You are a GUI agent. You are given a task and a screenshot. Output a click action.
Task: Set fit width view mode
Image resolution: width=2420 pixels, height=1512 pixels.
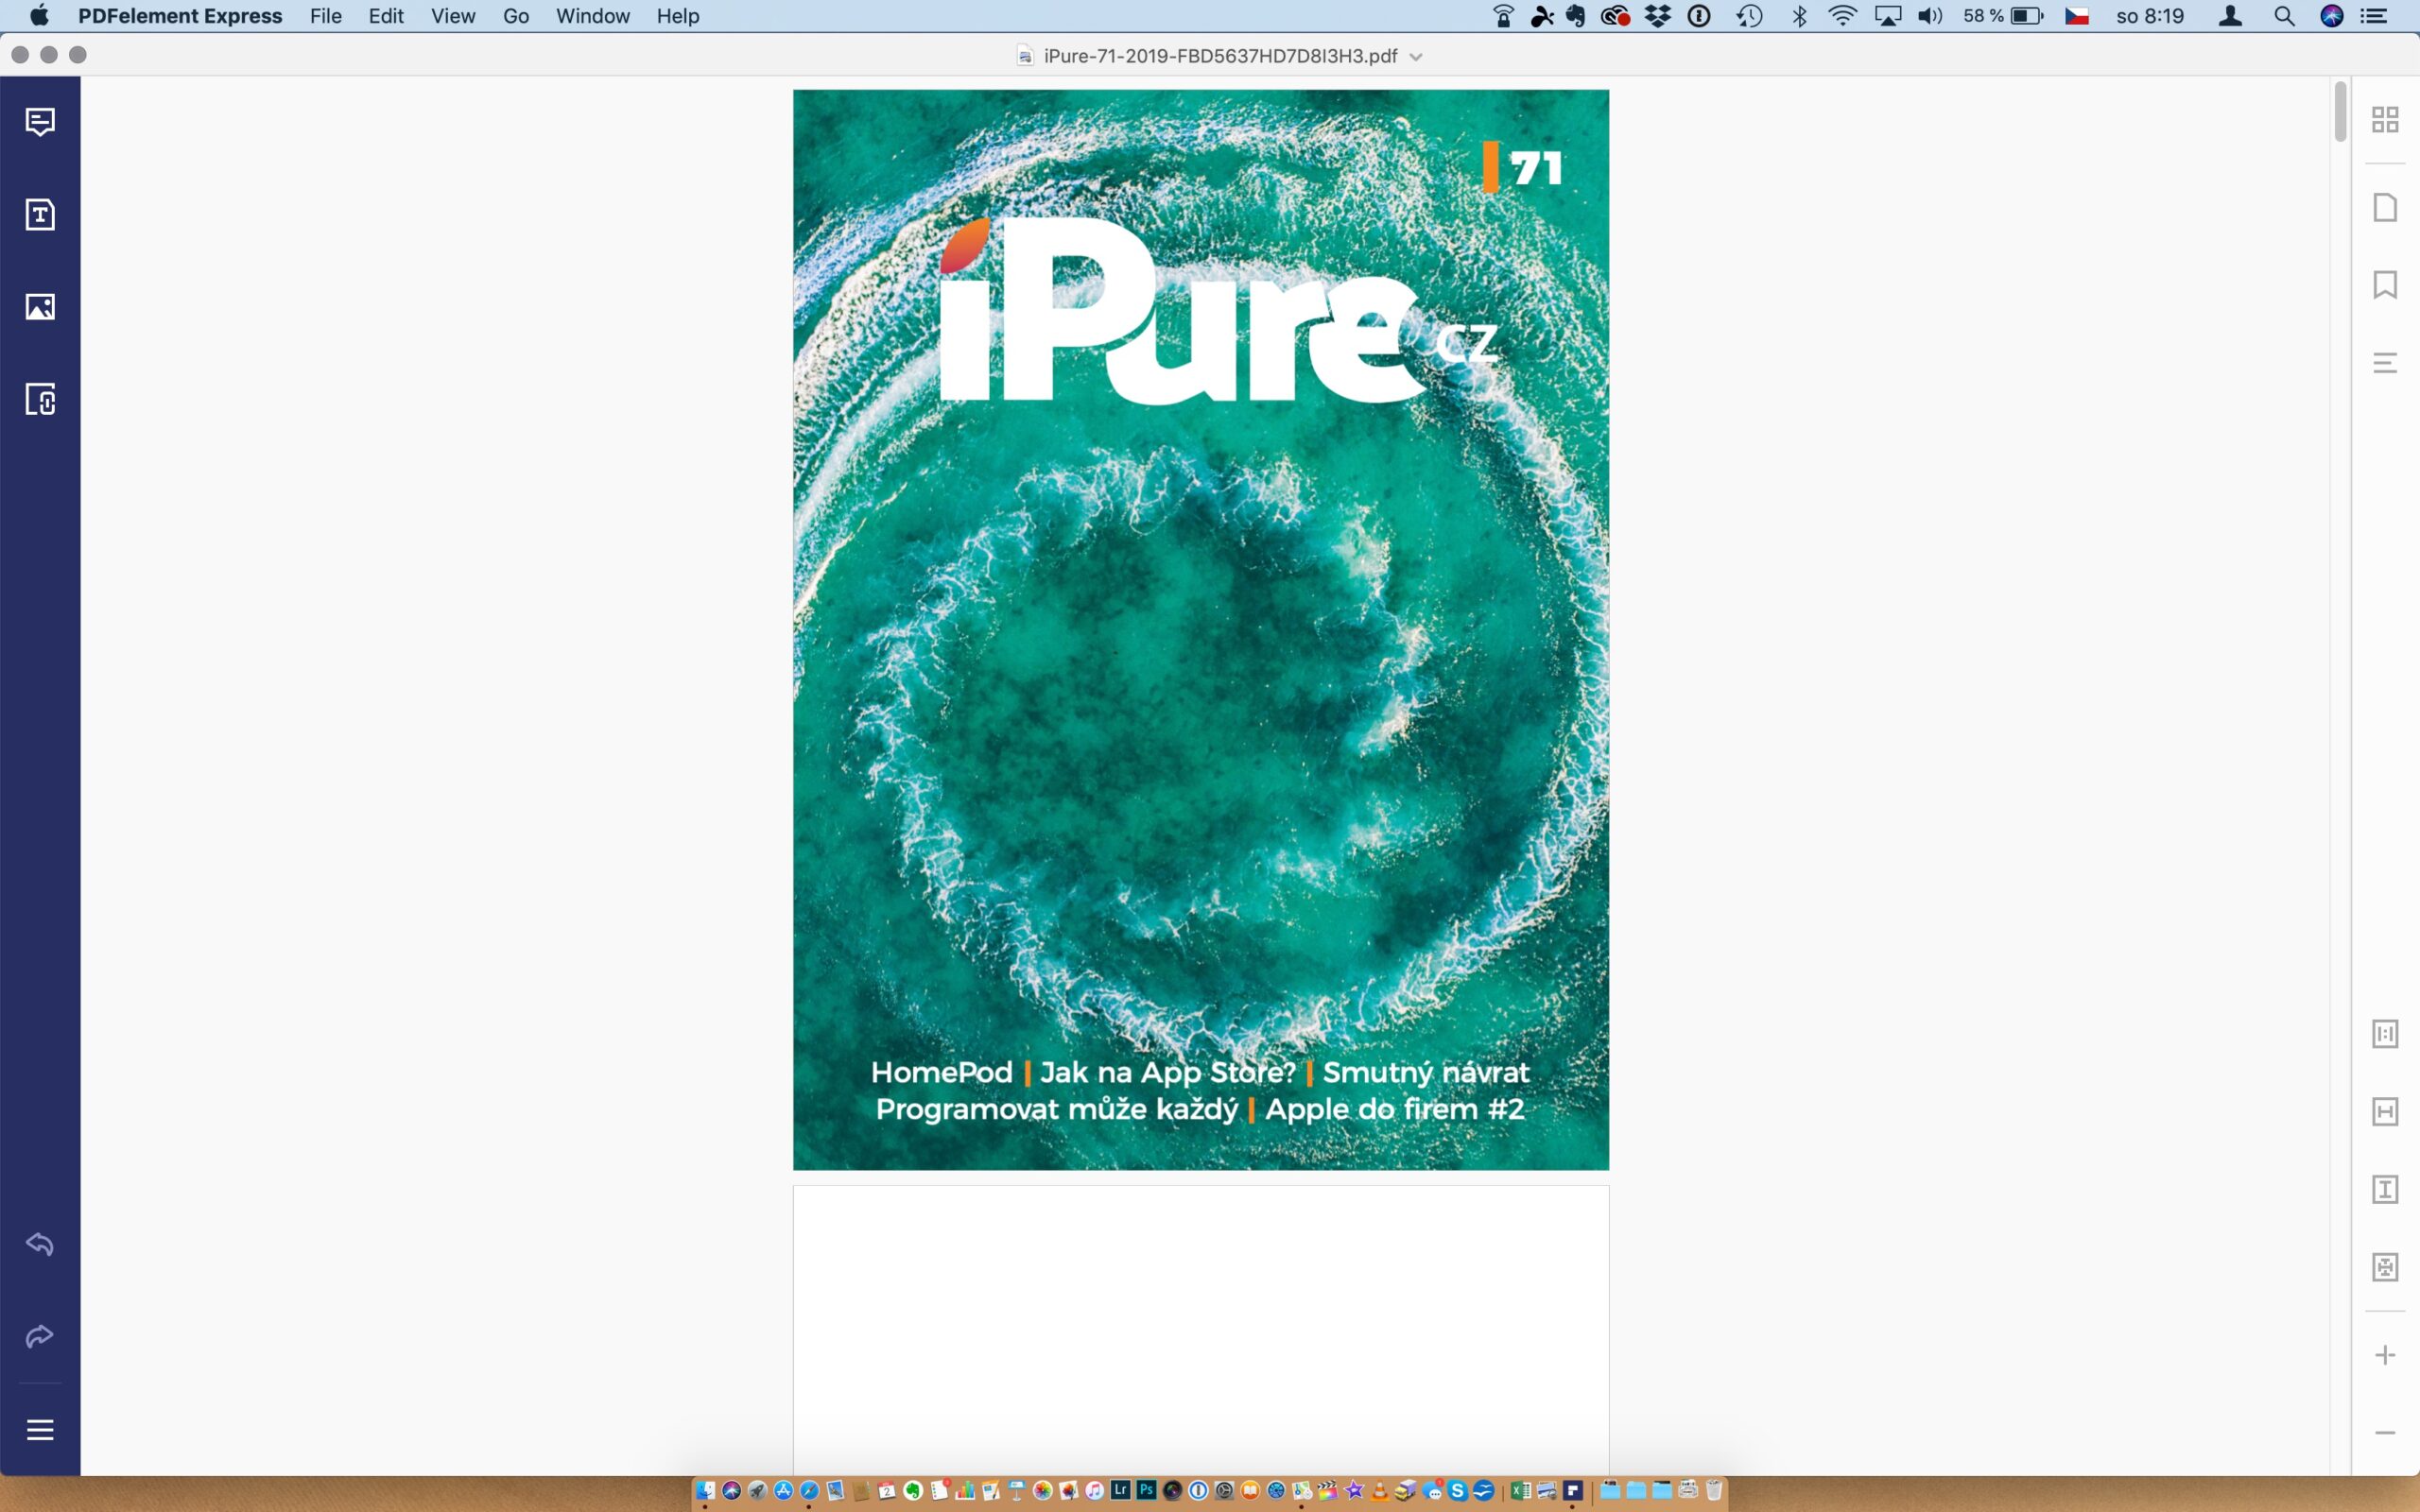coord(2385,1111)
